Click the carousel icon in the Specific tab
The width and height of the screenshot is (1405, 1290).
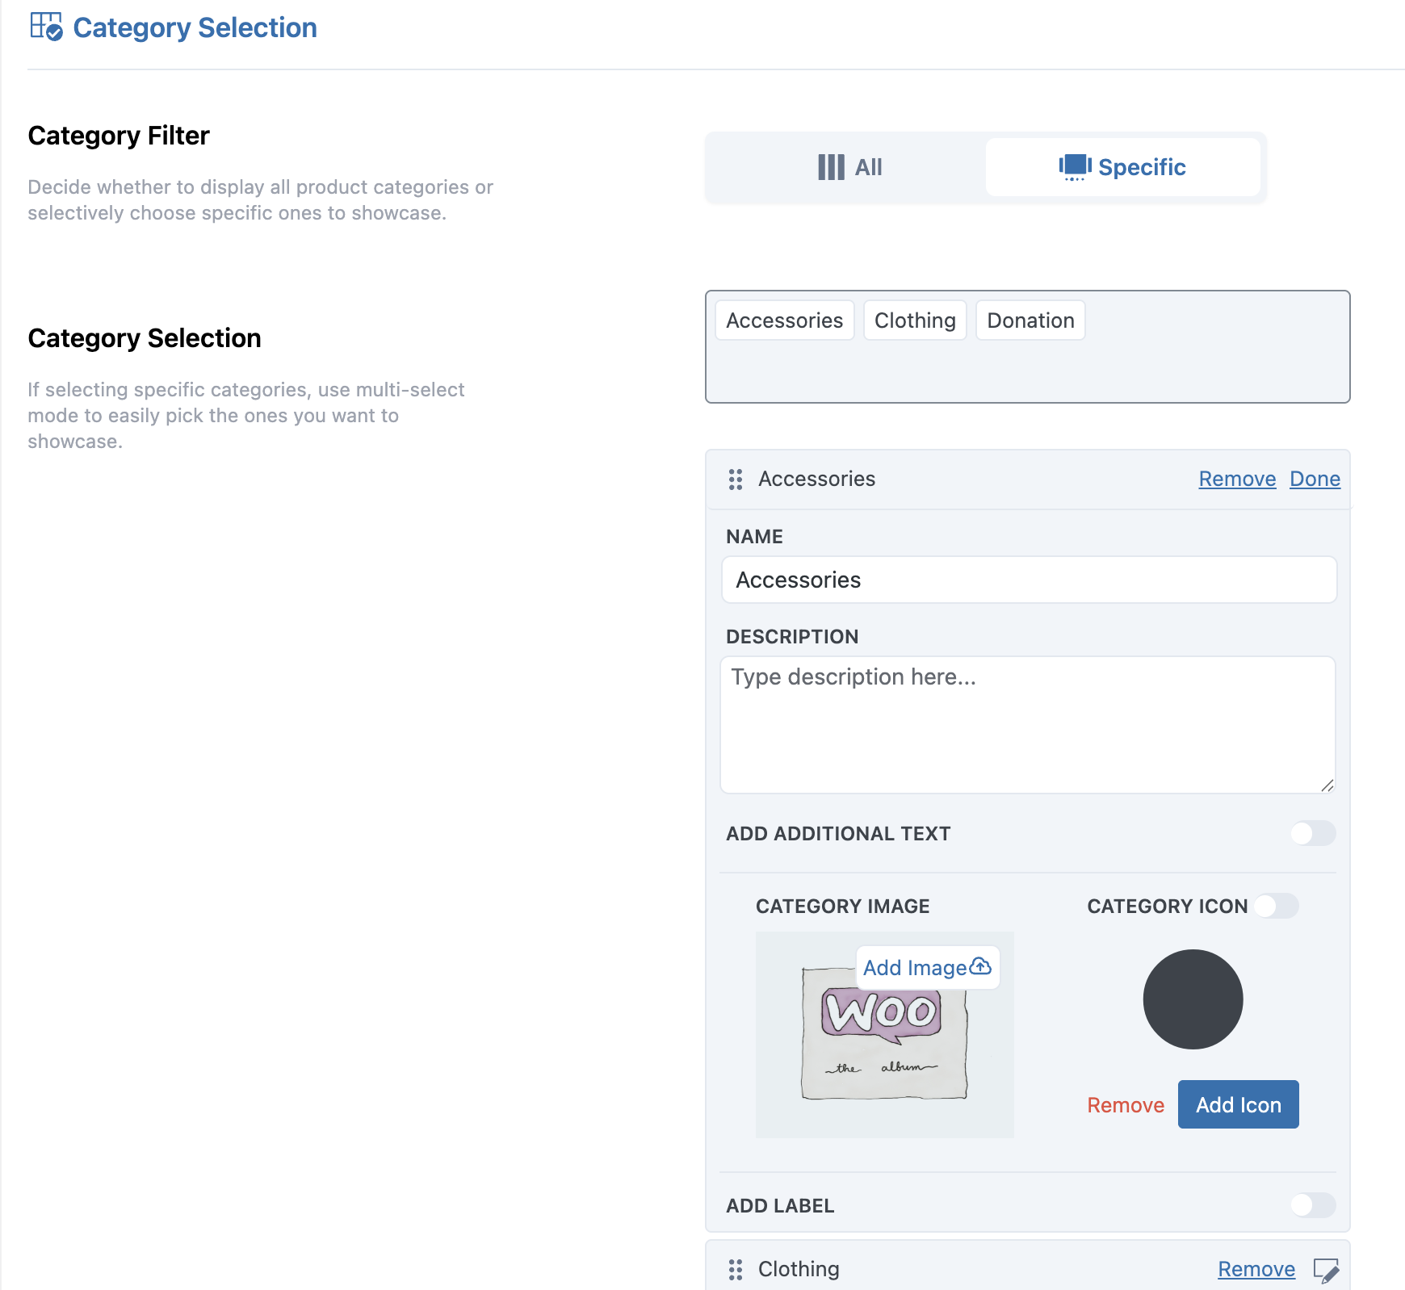click(1075, 167)
